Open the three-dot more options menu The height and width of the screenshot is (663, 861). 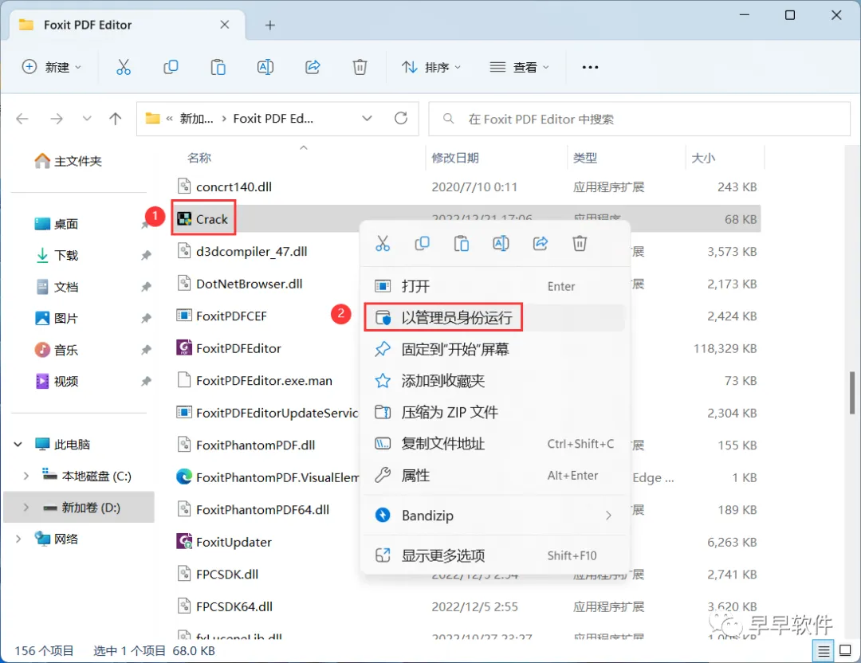tap(590, 67)
